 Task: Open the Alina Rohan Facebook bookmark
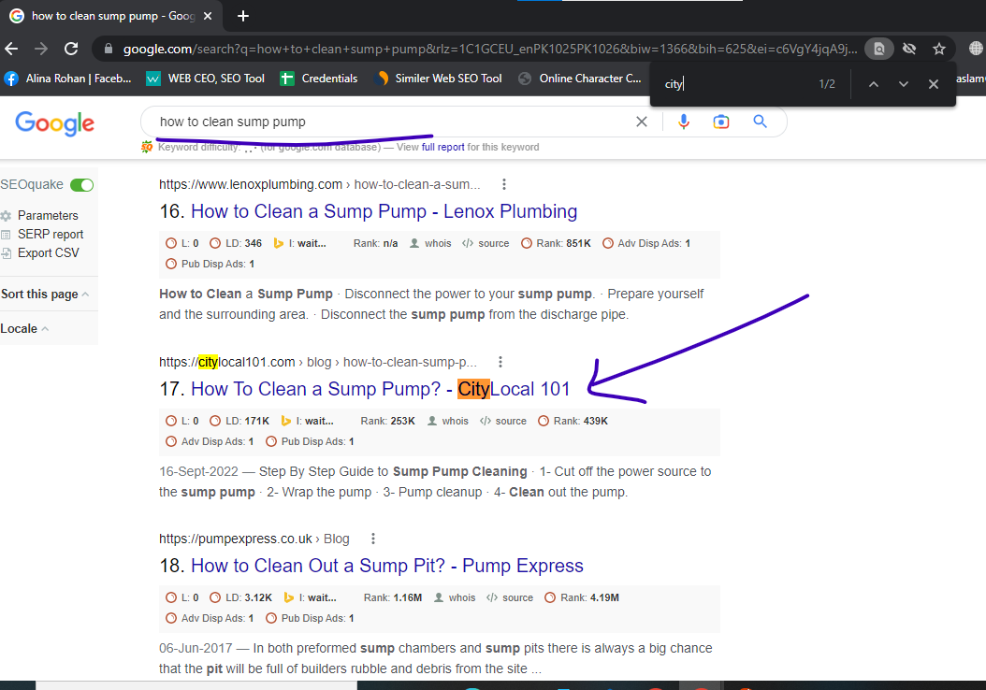pos(68,79)
